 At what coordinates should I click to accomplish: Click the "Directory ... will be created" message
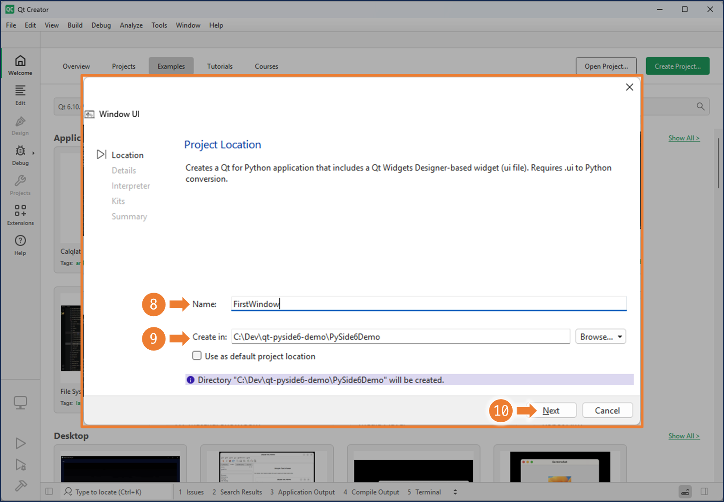409,380
